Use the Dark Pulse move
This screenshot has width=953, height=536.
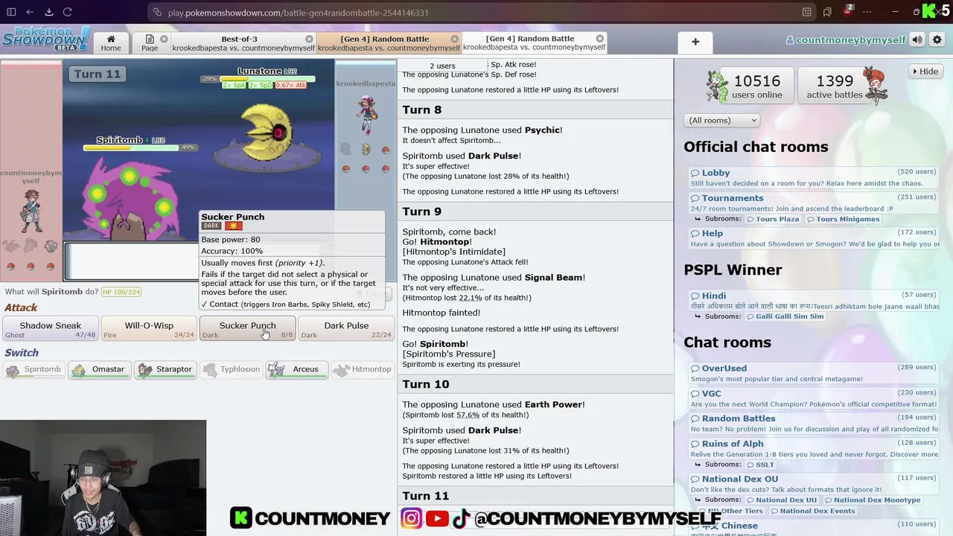tap(346, 328)
